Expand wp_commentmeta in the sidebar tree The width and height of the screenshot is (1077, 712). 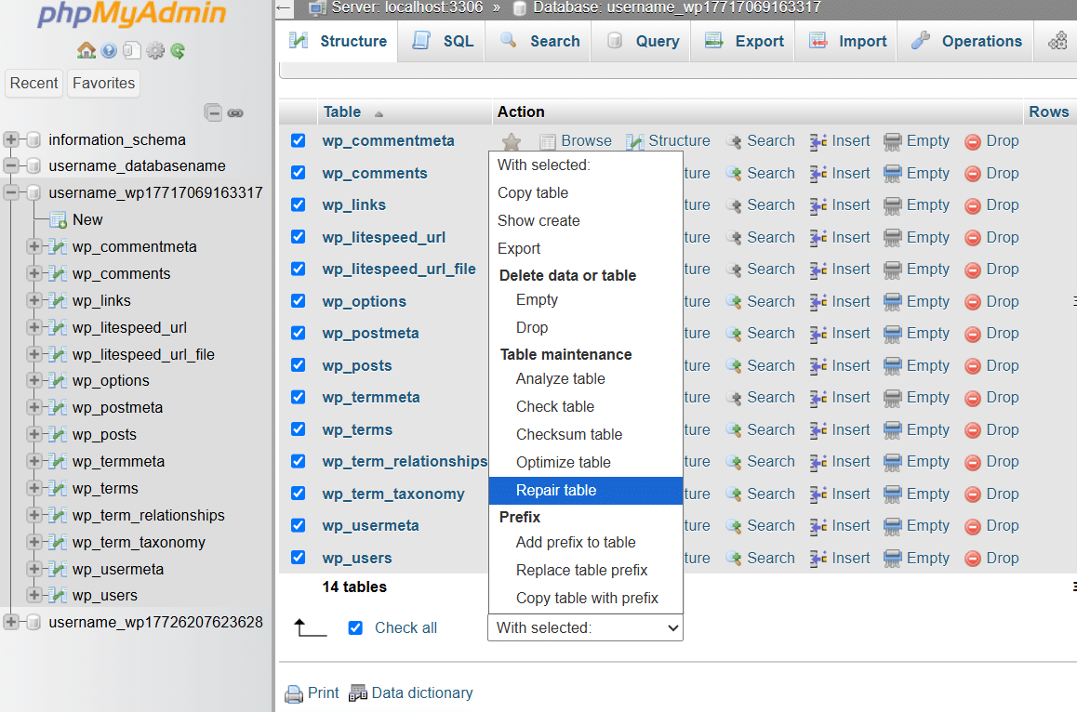point(33,246)
